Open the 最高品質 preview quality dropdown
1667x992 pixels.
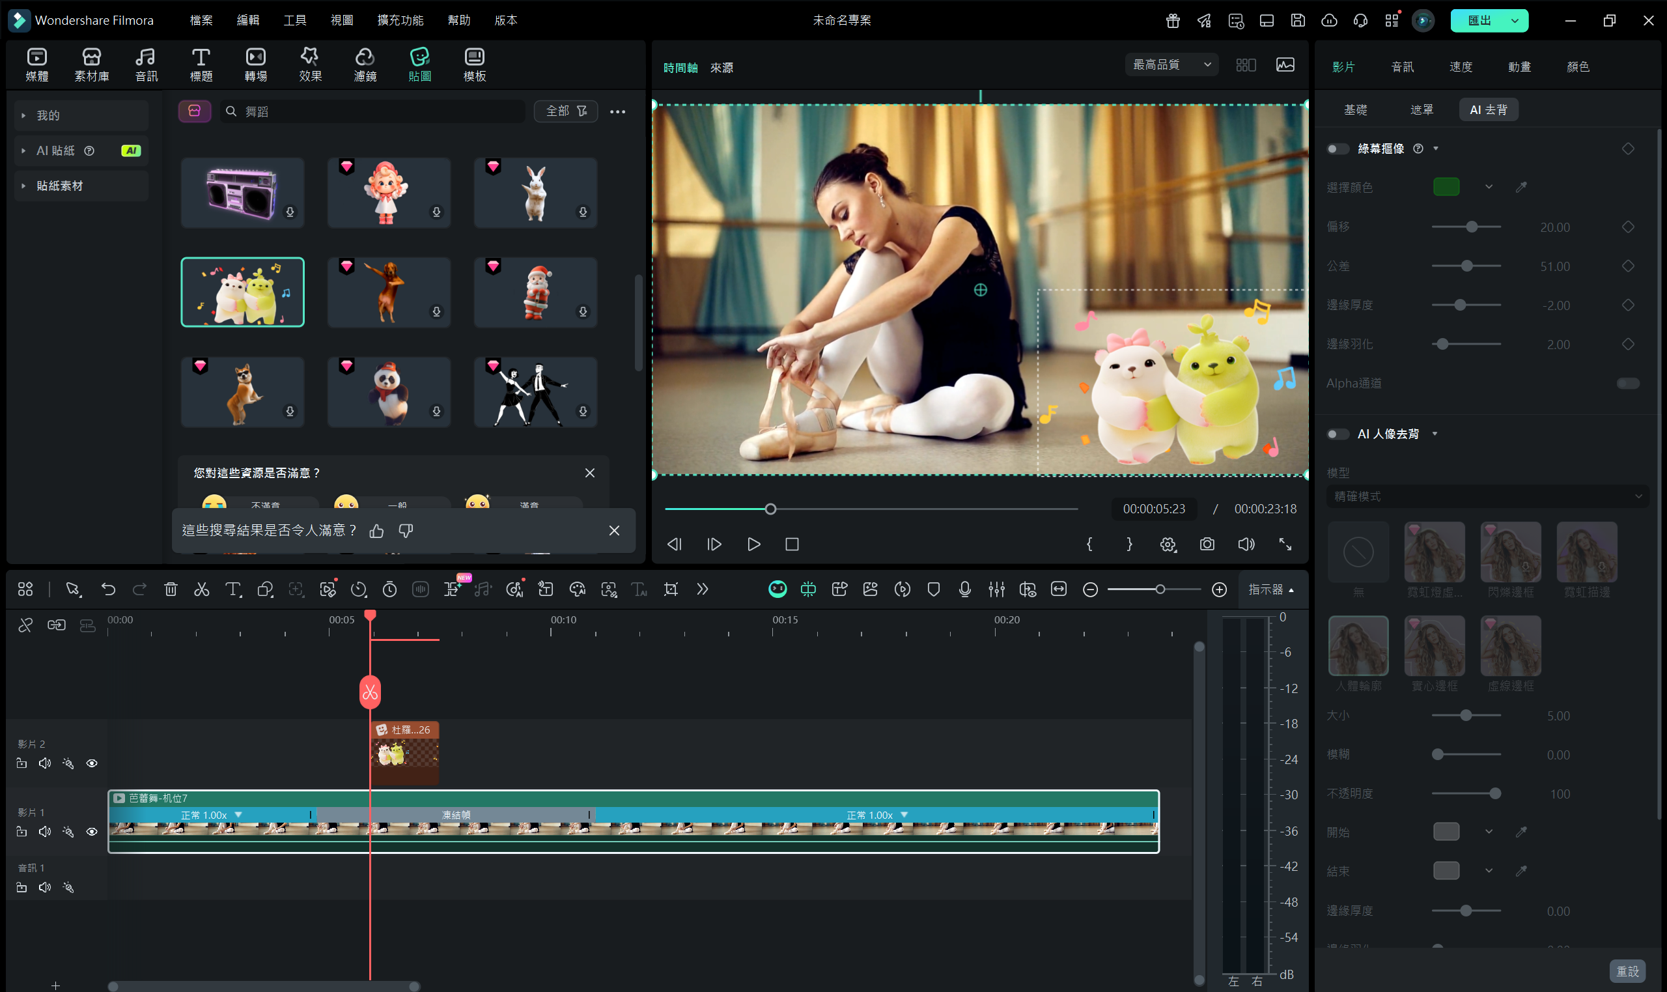pyautogui.click(x=1171, y=65)
